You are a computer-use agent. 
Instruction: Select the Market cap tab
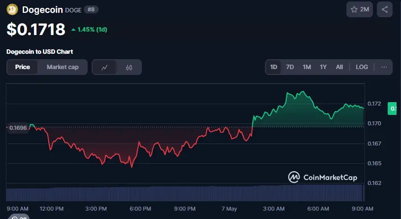[x=63, y=67]
